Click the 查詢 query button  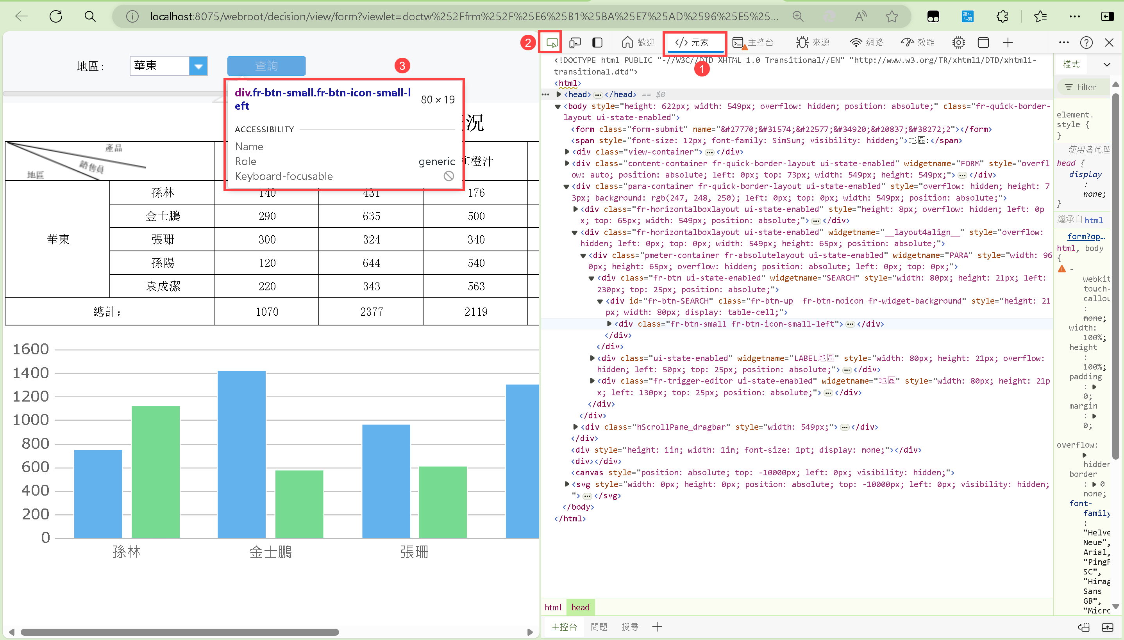coord(266,66)
